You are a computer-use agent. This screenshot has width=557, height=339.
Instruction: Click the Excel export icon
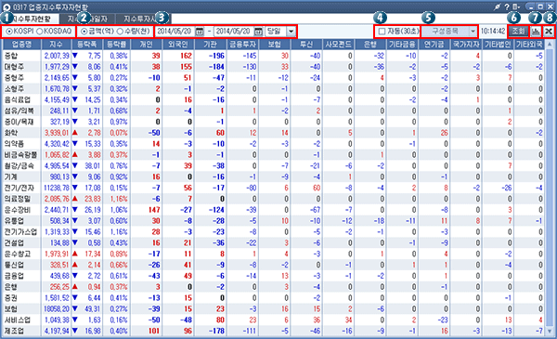pyautogui.click(x=549, y=32)
